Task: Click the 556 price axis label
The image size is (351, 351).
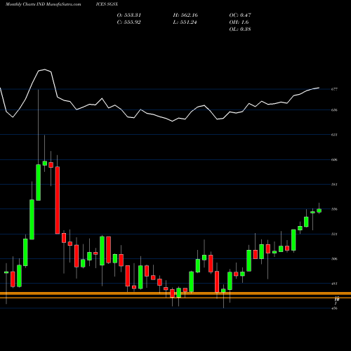Action: click(334, 209)
